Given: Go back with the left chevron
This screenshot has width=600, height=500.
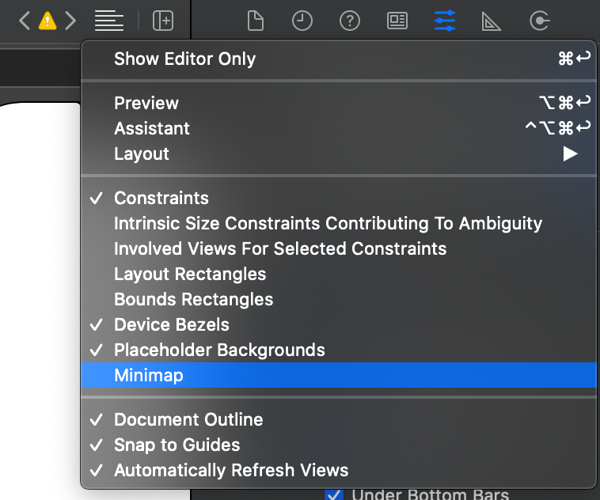Looking at the screenshot, I should pyautogui.click(x=25, y=21).
